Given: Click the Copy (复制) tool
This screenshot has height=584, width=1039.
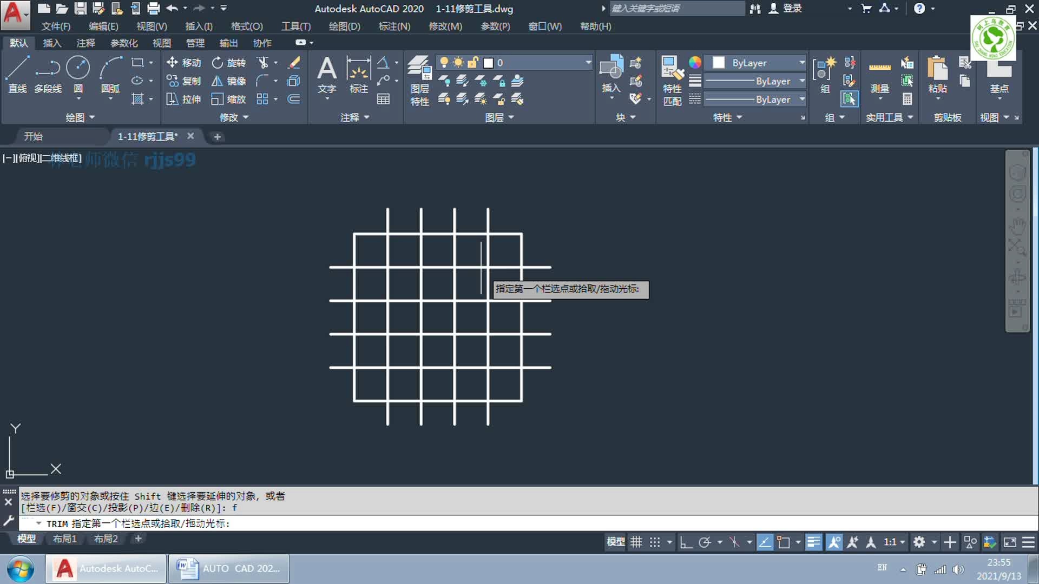Looking at the screenshot, I should 184,81.
